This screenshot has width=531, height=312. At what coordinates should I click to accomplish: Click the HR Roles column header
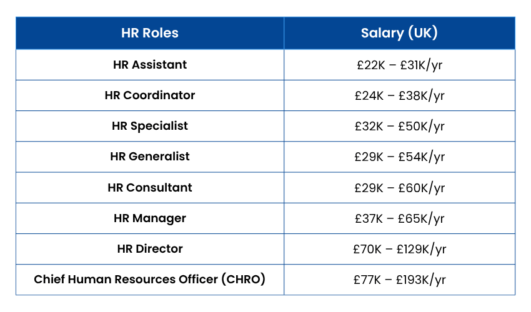(150, 33)
